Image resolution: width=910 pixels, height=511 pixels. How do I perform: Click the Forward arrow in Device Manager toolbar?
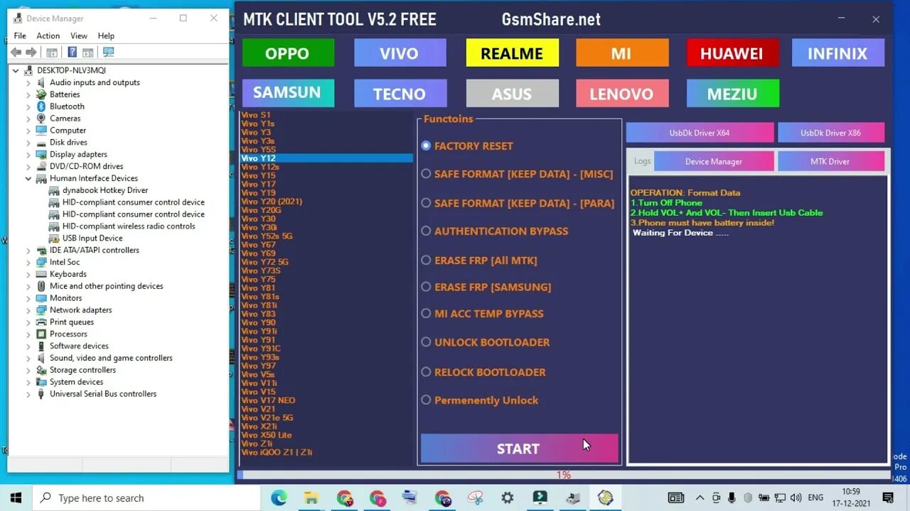[31, 53]
